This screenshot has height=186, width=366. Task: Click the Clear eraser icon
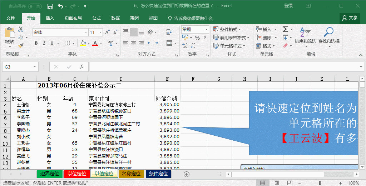pos(286,46)
